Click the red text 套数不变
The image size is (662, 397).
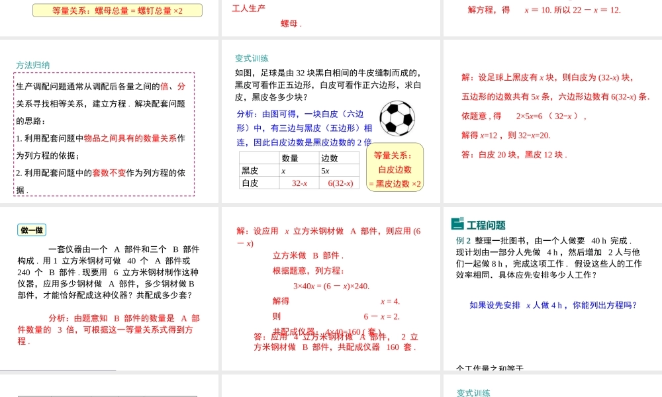pyautogui.click(x=109, y=173)
